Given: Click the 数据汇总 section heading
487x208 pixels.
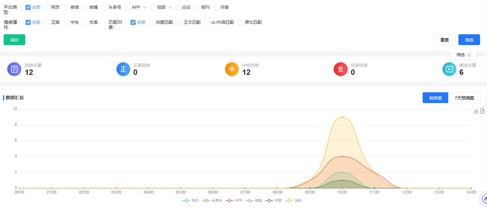Looking at the screenshot, I should pos(15,98).
